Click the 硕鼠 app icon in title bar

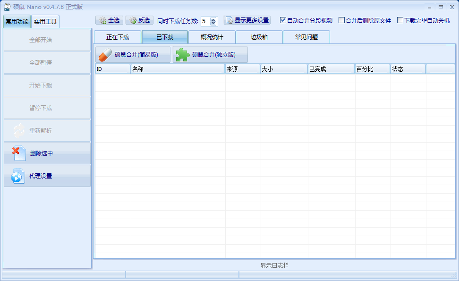click(7, 7)
